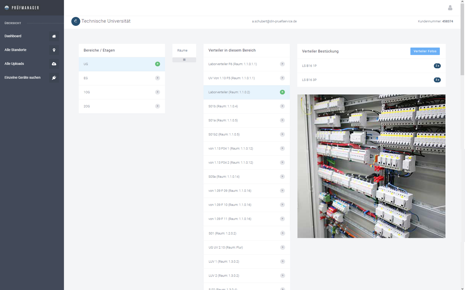Screen dimensions: 465x290
Task: Expand the 2OG floor entry
Action: pos(157,106)
